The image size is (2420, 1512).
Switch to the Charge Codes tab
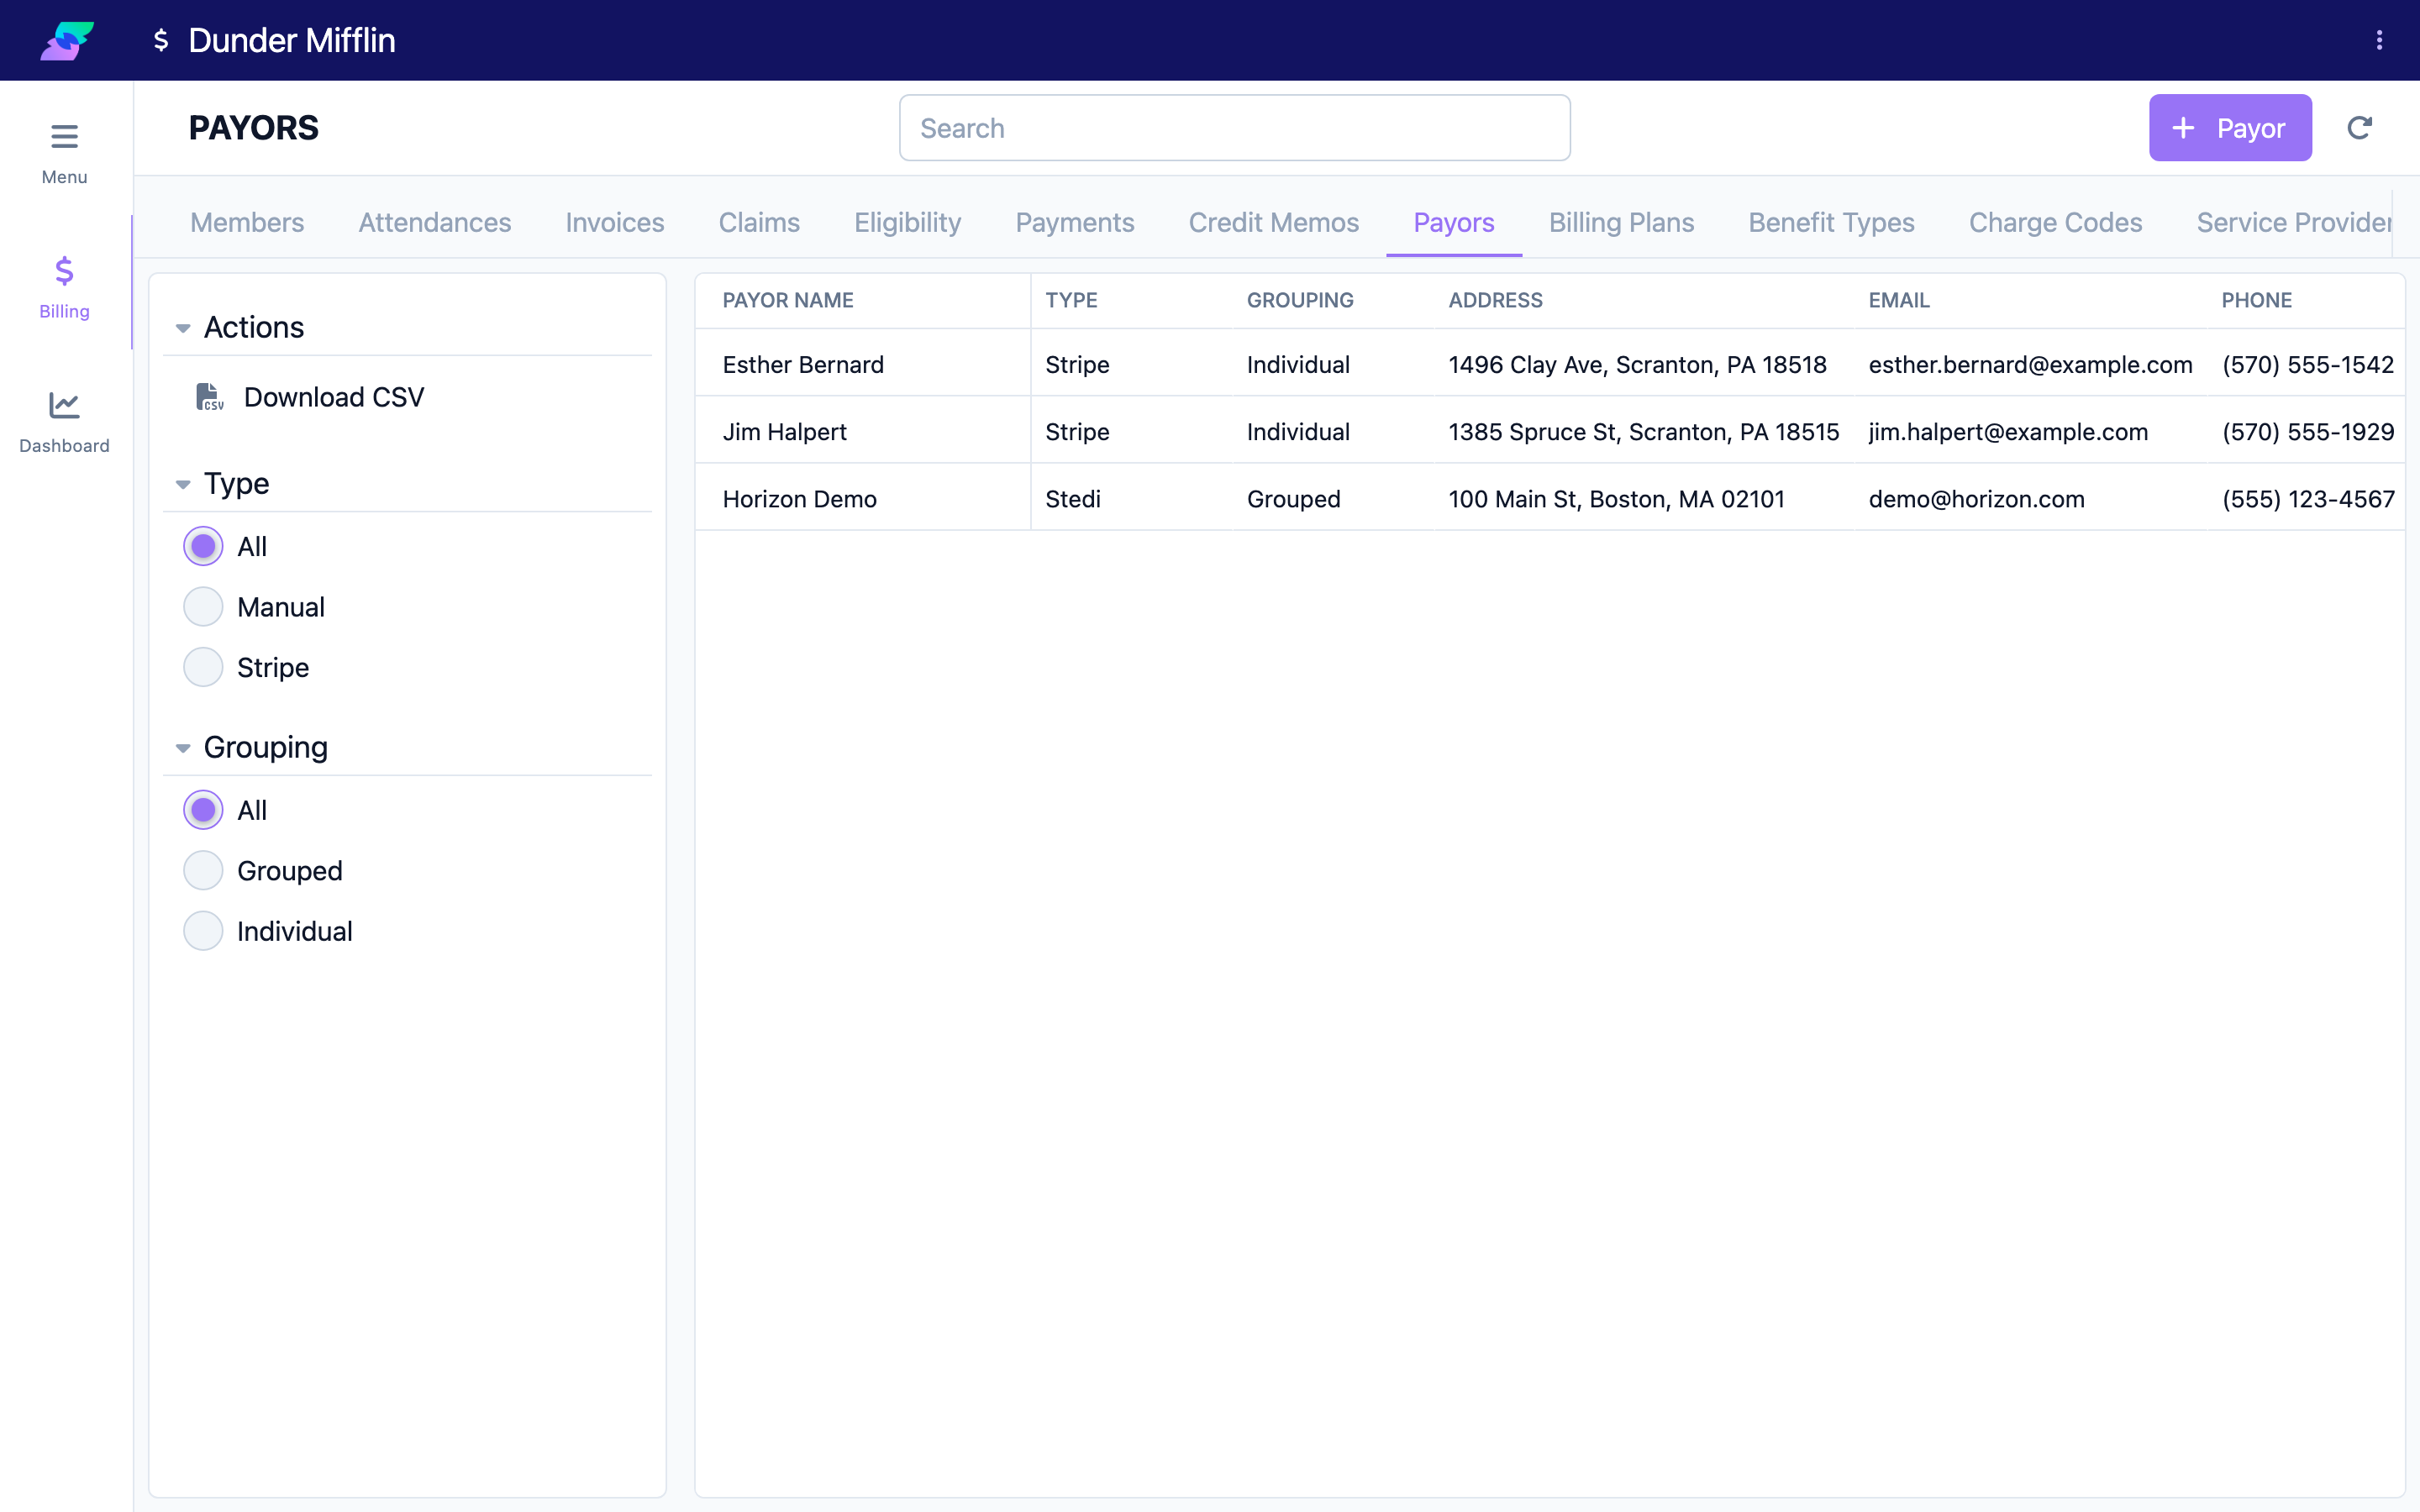[2055, 222]
